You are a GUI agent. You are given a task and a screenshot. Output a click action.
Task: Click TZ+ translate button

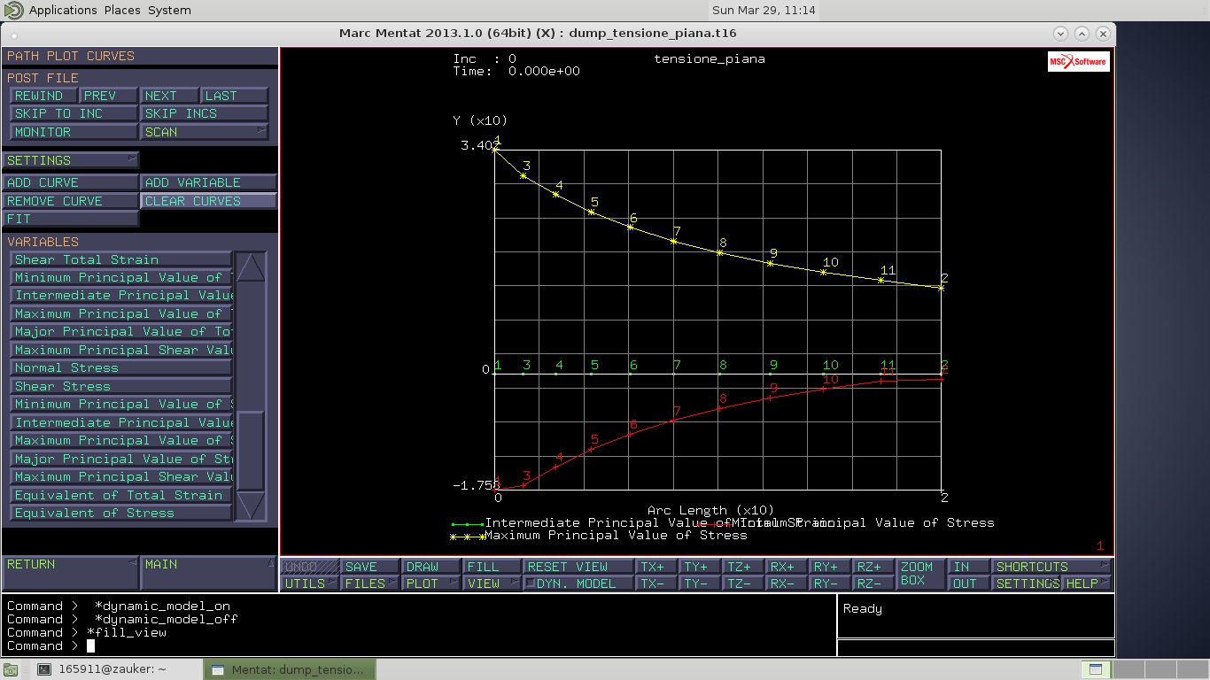(x=744, y=567)
